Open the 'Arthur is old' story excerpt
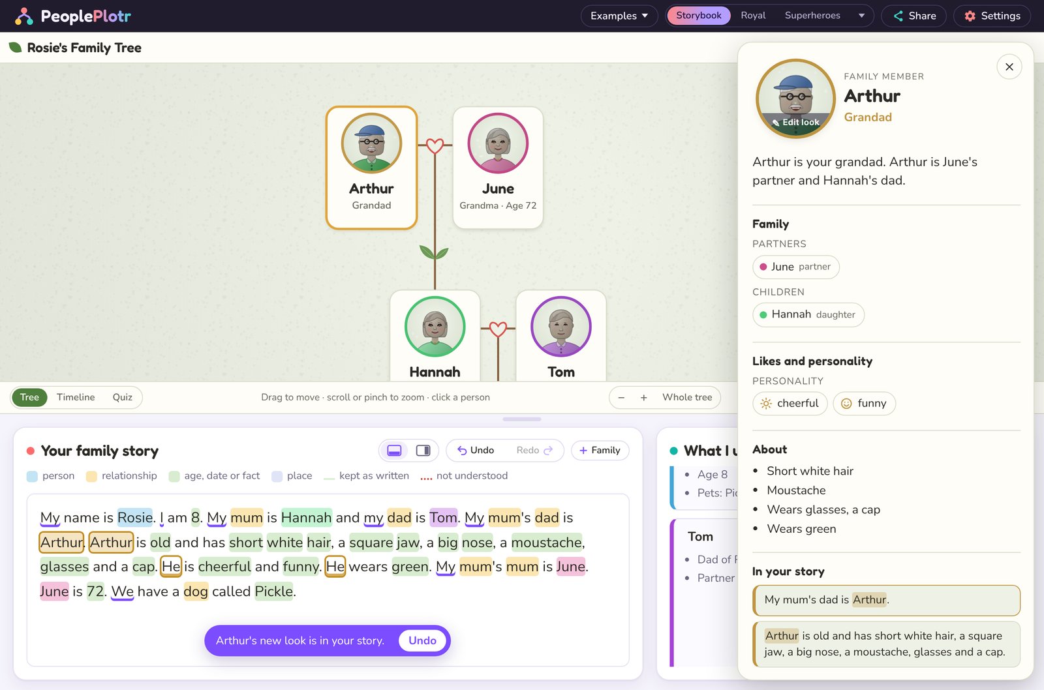 tap(886, 644)
